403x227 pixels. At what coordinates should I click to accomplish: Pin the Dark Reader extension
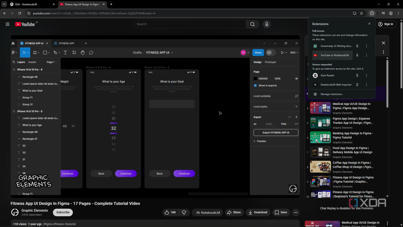tap(357, 76)
